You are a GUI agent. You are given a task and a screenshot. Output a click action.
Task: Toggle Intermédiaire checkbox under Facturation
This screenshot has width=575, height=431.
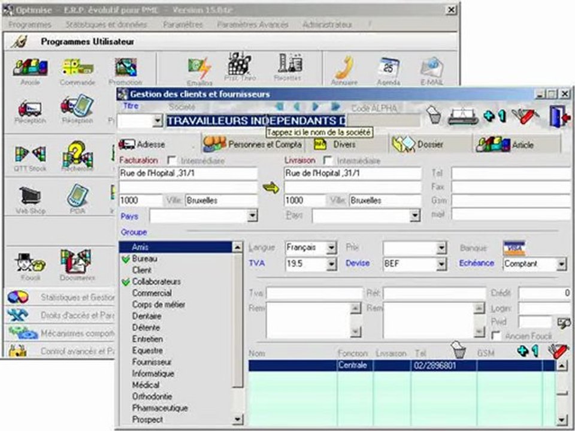pos(172,160)
